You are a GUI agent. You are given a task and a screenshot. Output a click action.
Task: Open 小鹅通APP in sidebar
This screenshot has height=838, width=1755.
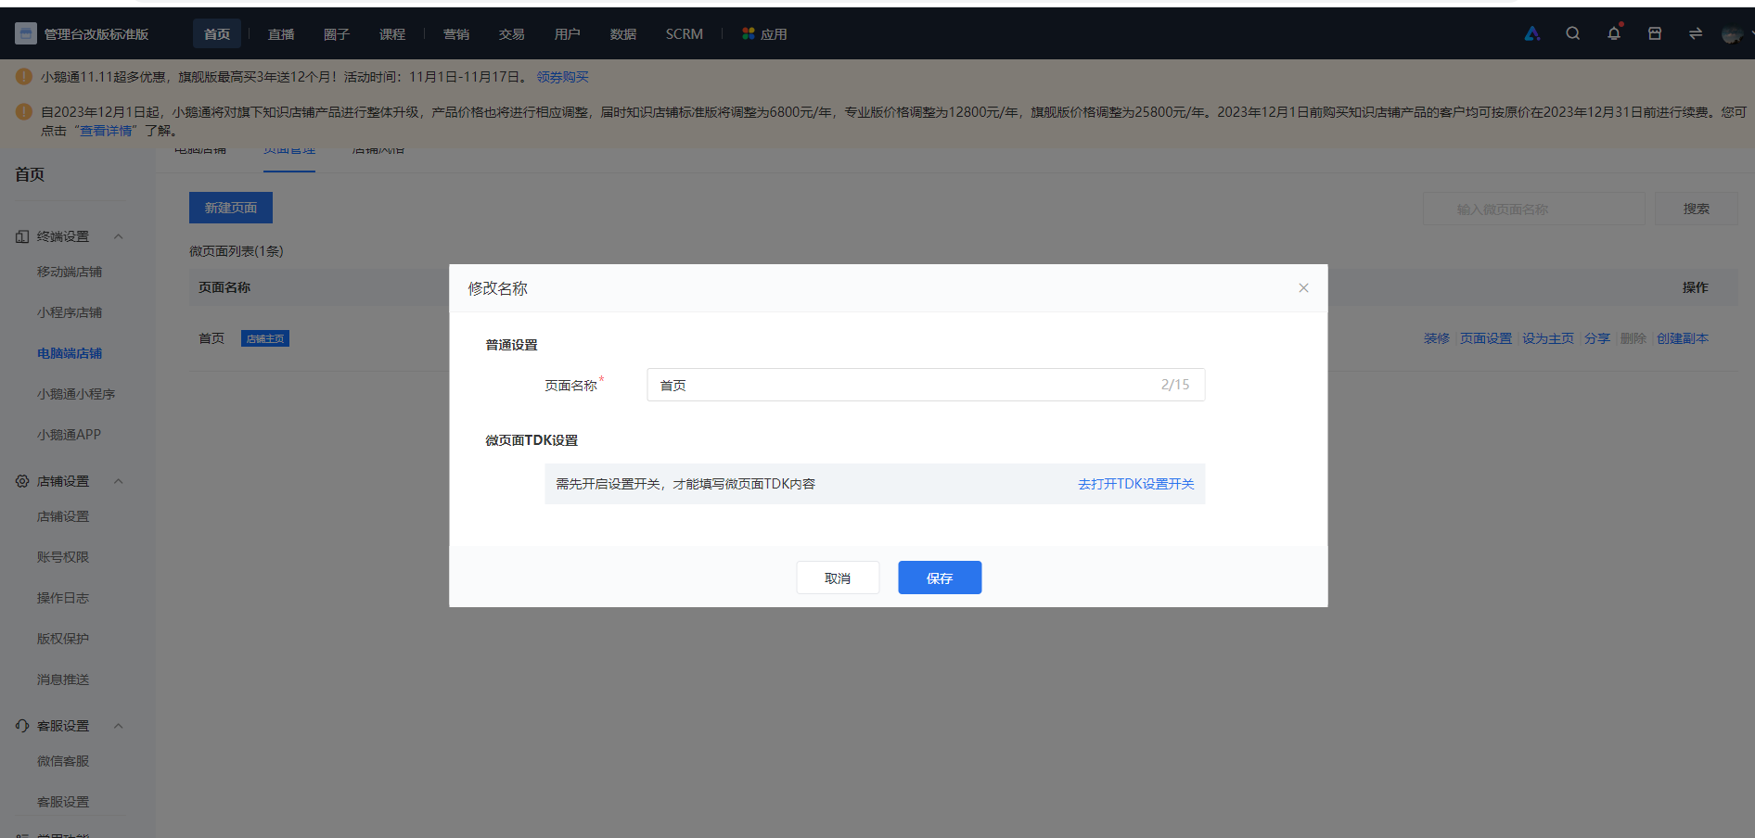(69, 435)
